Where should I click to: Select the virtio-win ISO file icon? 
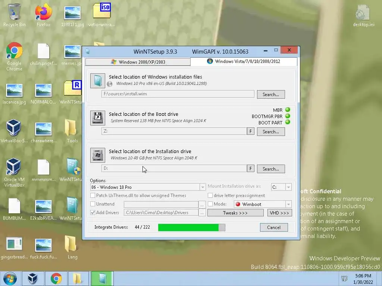pos(101,15)
